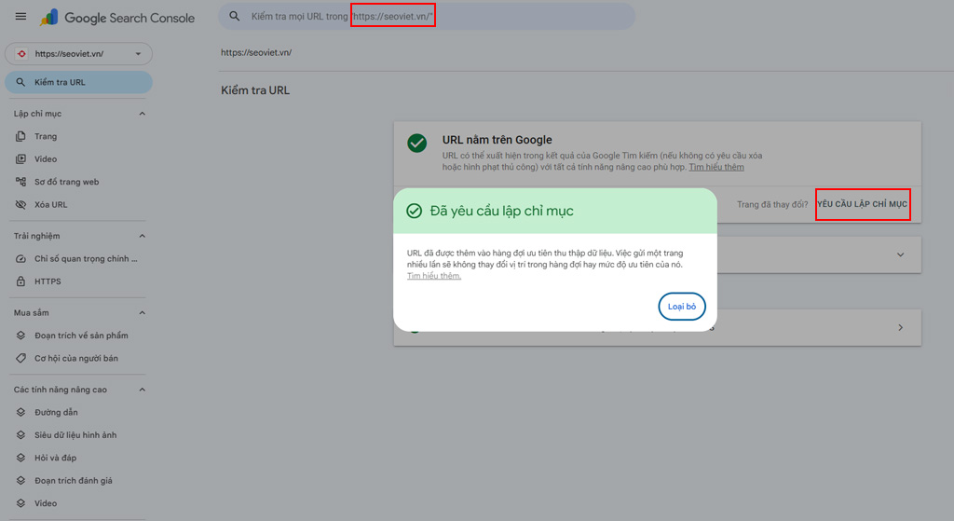Screen dimensions: 954x521
Task: Collapse the Lập chỉ mục section
Action: click(142, 114)
